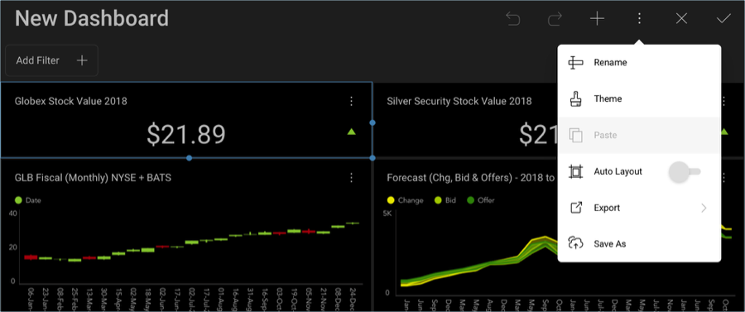The width and height of the screenshot is (745, 312).
Task: Select the Auto Layout menu entry
Action: [x=640, y=171]
